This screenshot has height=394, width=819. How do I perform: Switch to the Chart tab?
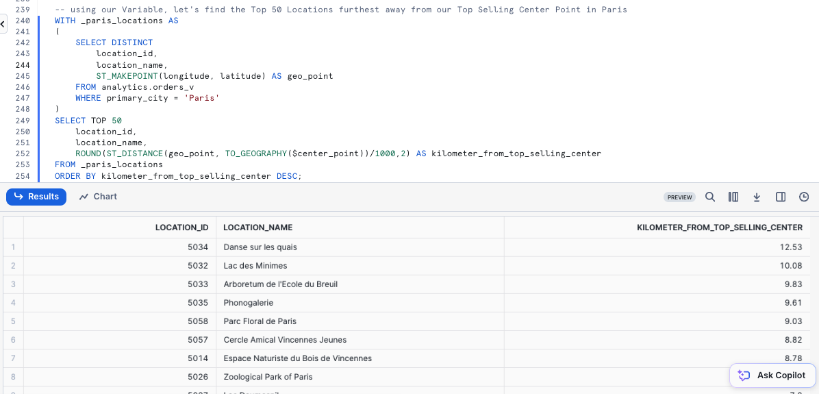point(98,197)
